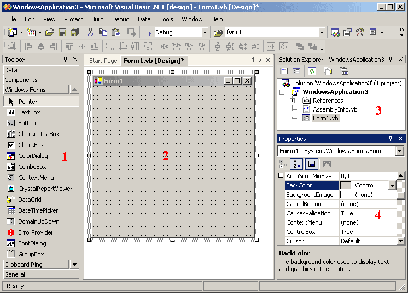Screen dimensions: 408x293
Task: Click the New Project toolbar icon
Action: (12, 32)
